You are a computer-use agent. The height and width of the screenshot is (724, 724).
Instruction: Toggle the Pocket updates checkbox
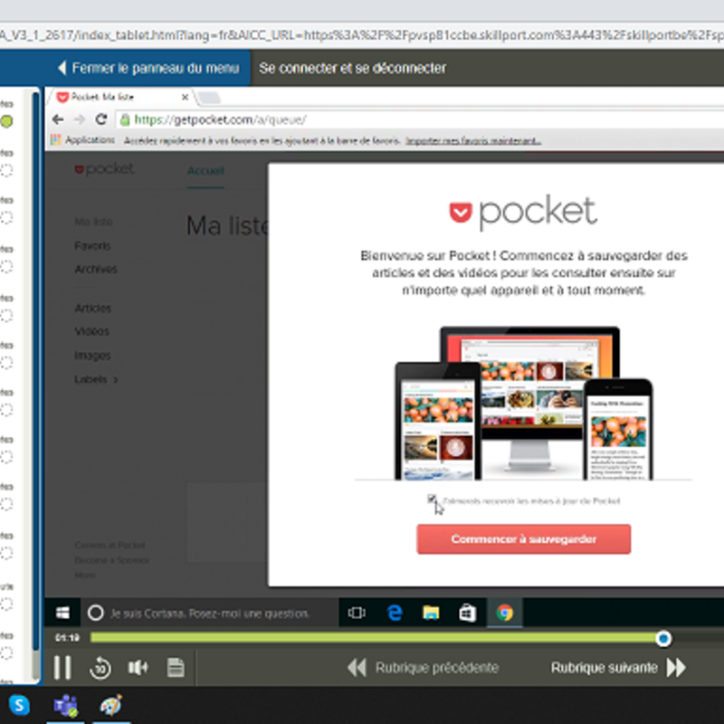(x=432, y=499)
